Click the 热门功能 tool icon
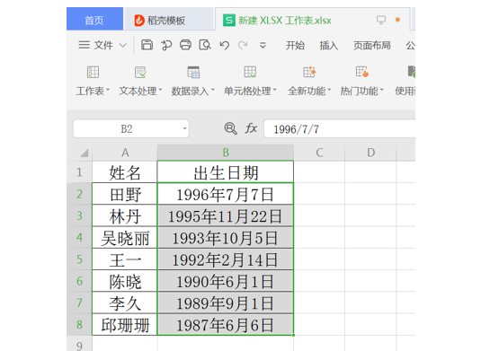 362,72
